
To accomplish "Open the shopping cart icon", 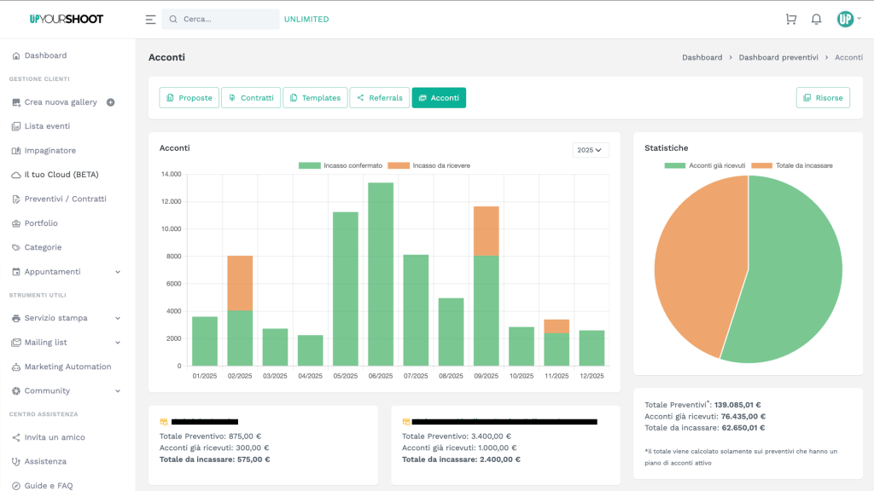I will point(790,19).
